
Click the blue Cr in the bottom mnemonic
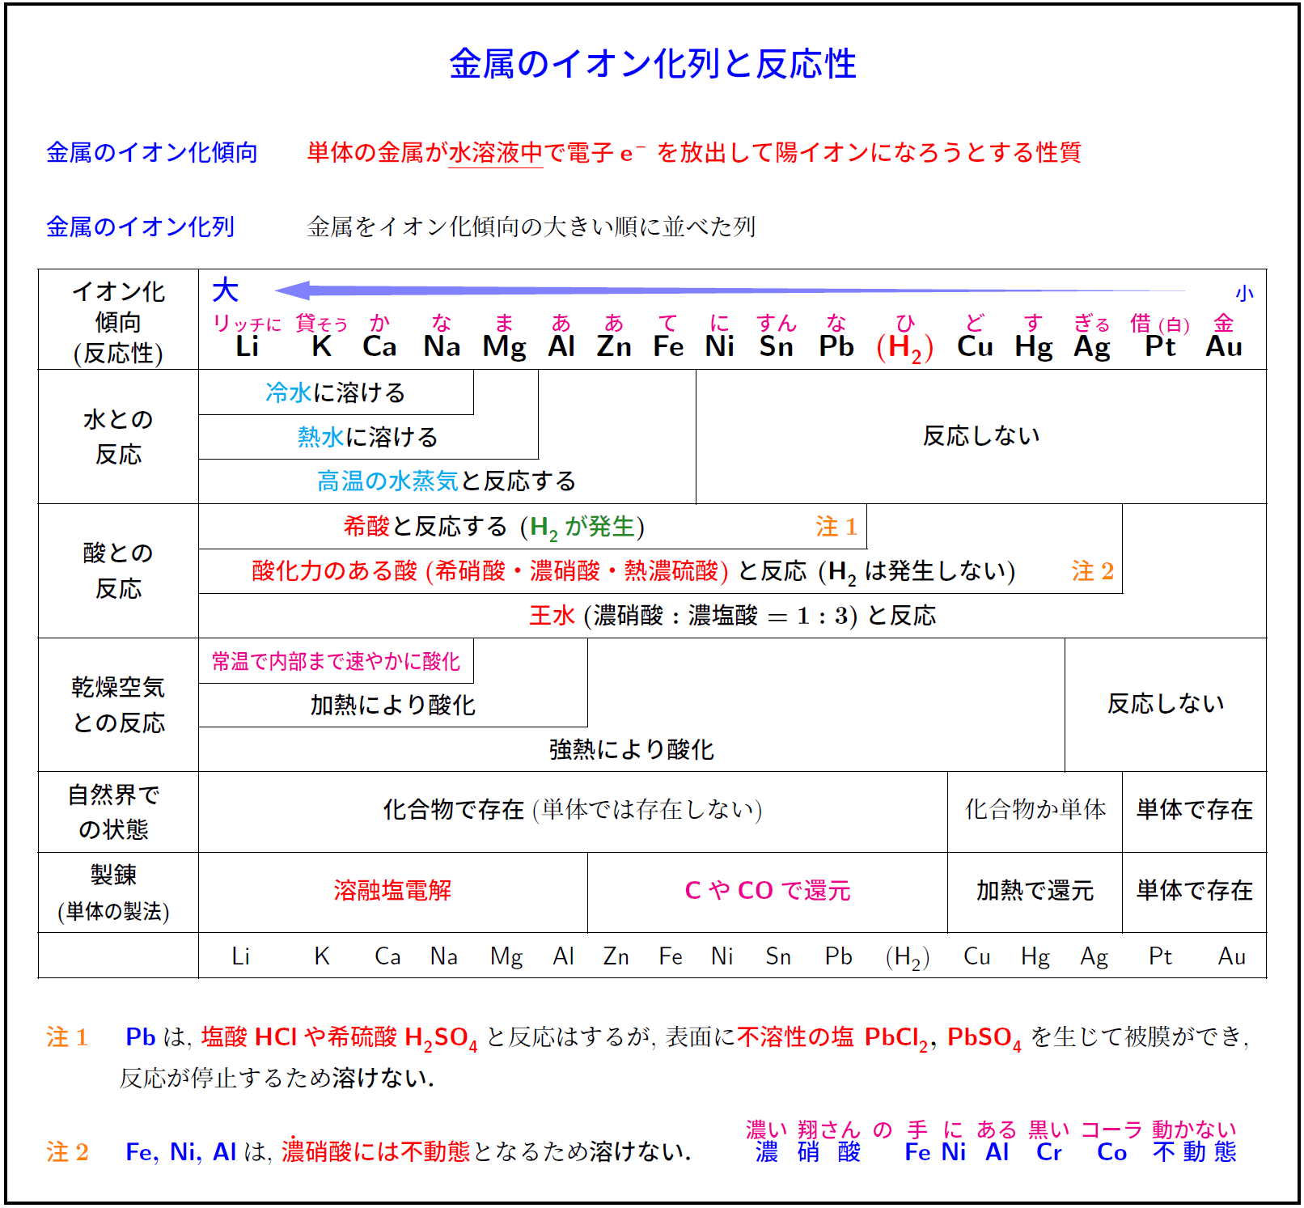(x=1049, y=1152)
